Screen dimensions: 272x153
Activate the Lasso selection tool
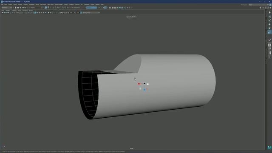(269, 17)
